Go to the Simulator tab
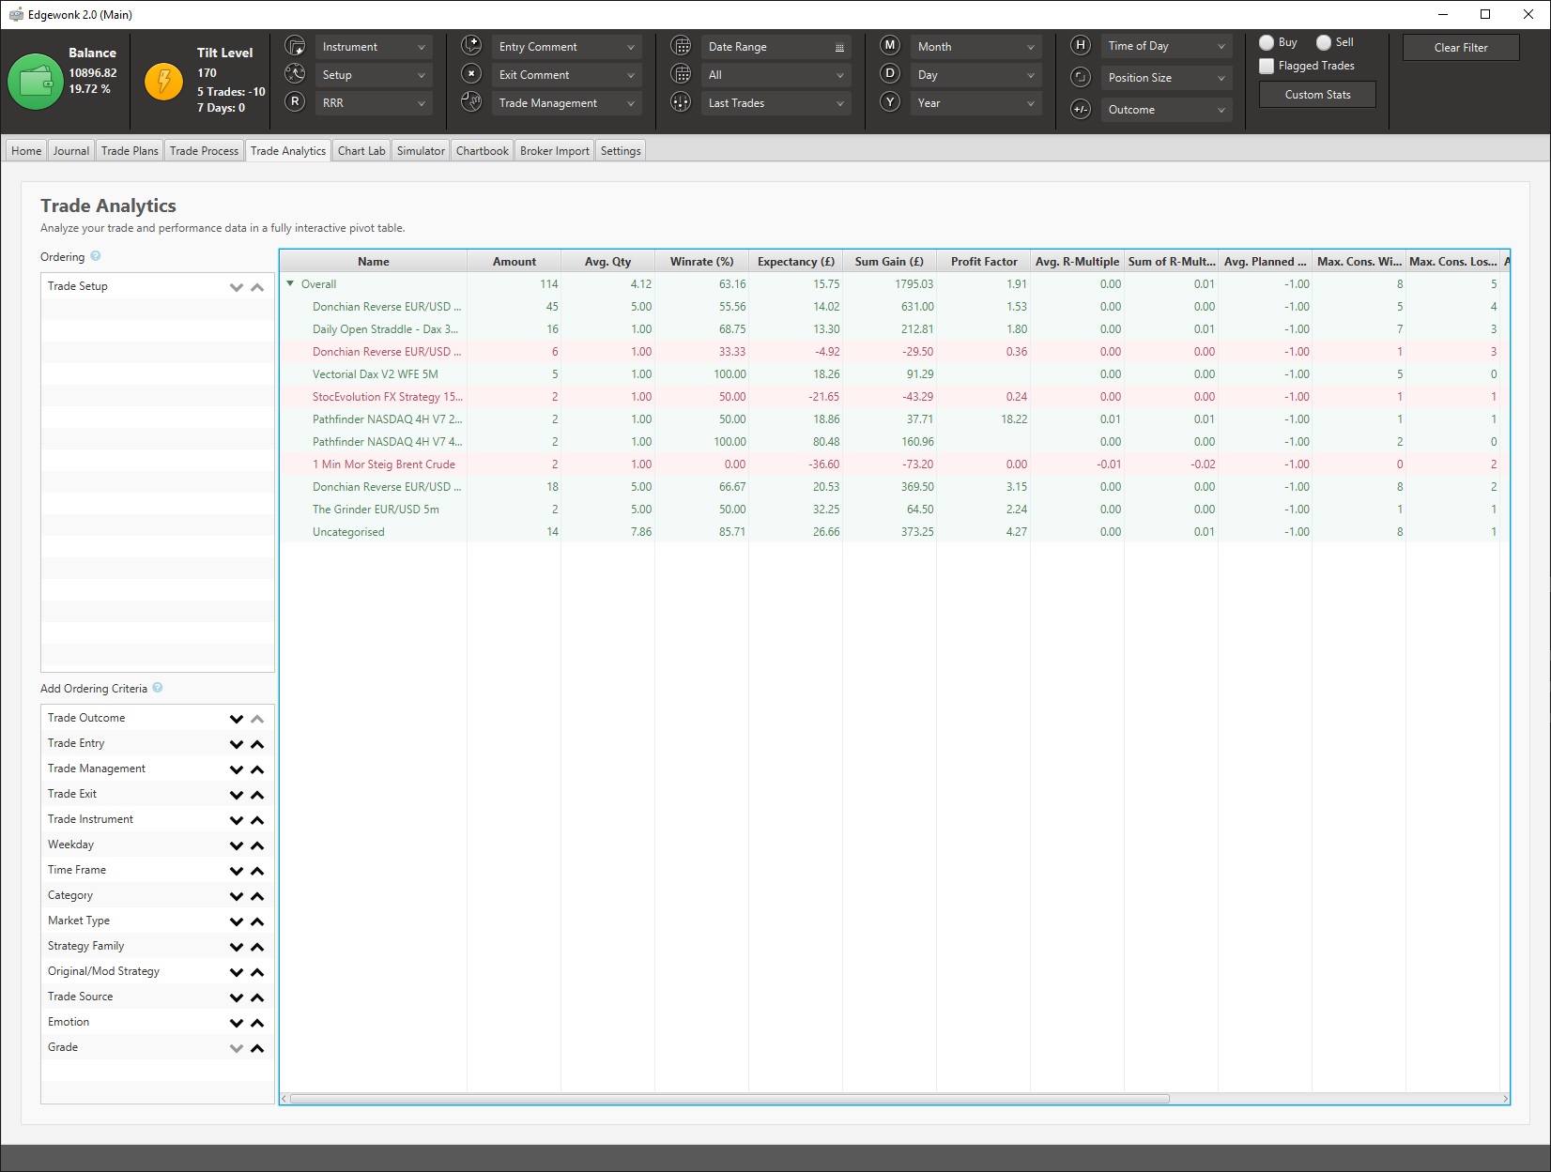1551x1172 pixels. [421, 151]
